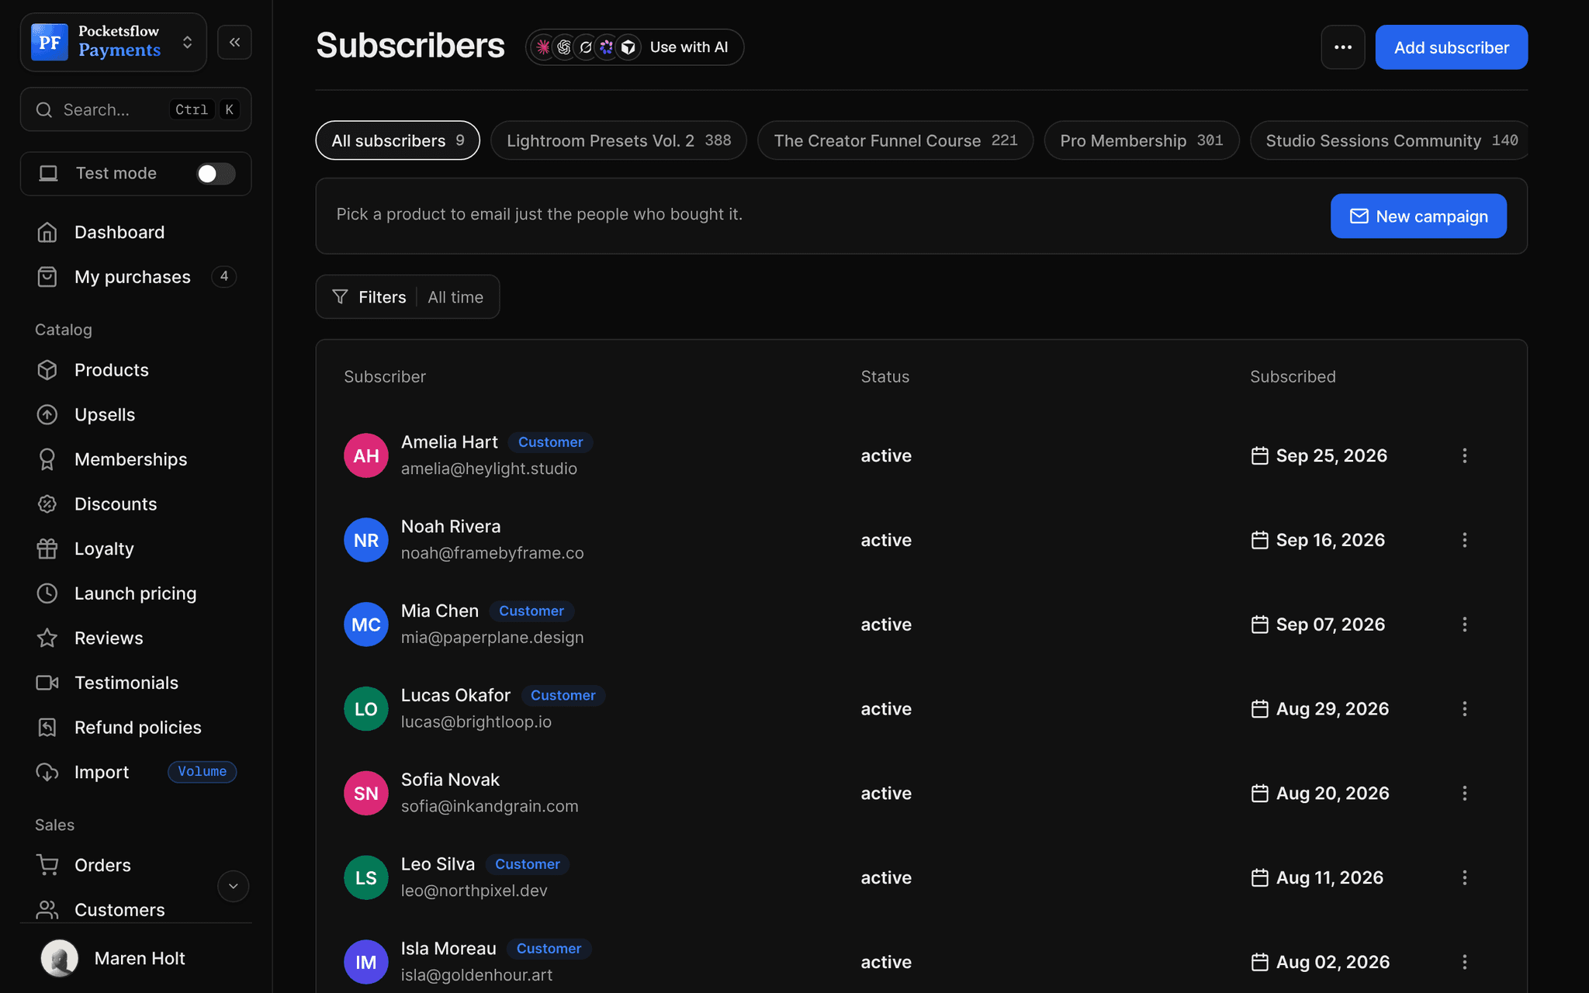This screenshot has height=993, width=1589.
Task: Click the sidebar scroll-down chevron button
Action: point(233,886)
